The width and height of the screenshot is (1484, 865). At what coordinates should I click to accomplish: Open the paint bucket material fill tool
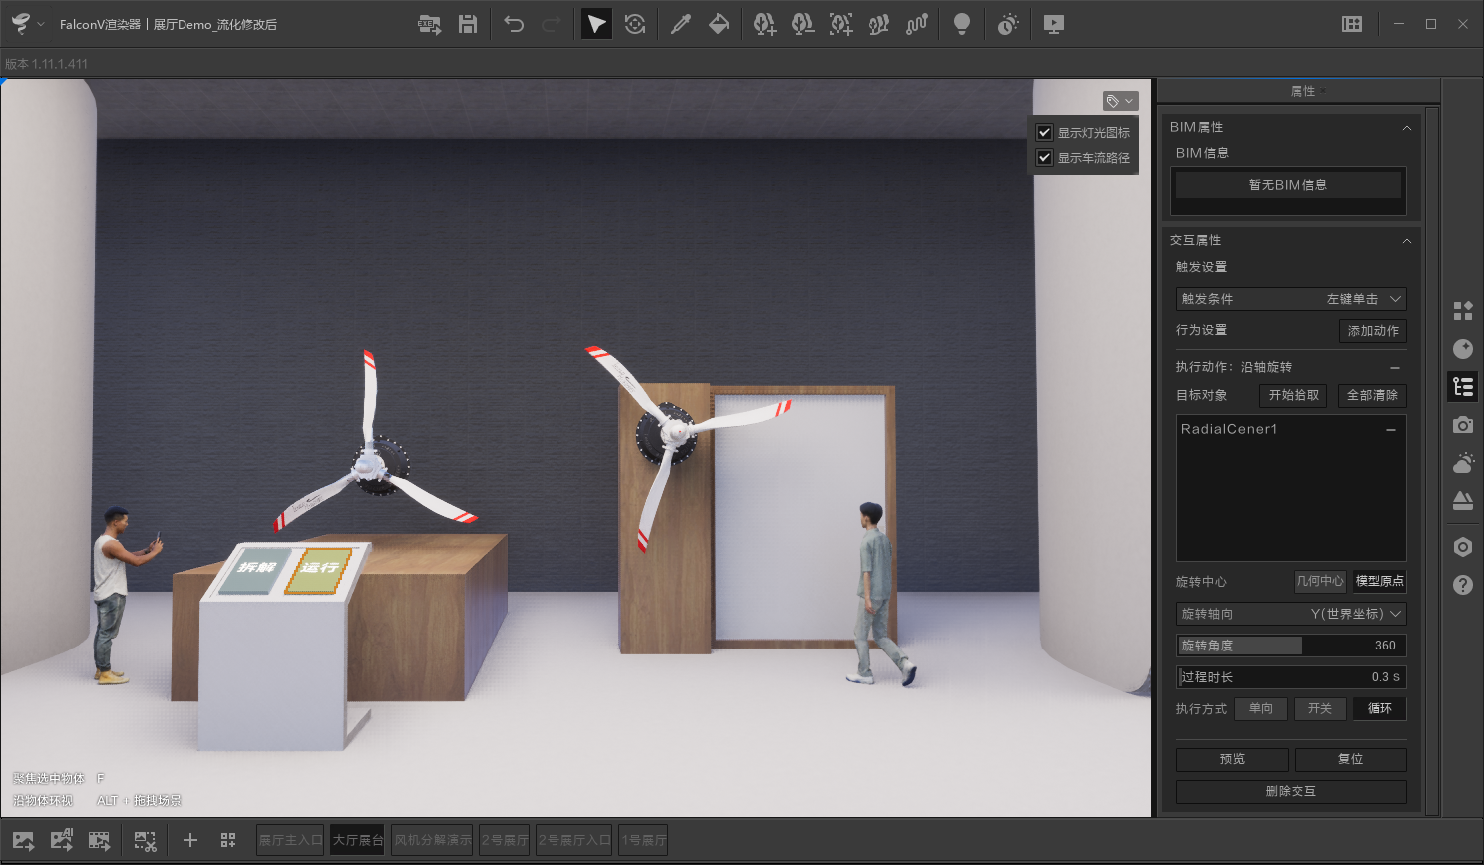pos(720,23)
